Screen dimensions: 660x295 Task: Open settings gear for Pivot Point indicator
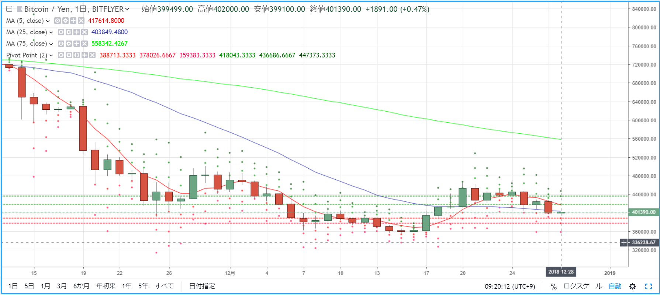[x=69, y=55]
